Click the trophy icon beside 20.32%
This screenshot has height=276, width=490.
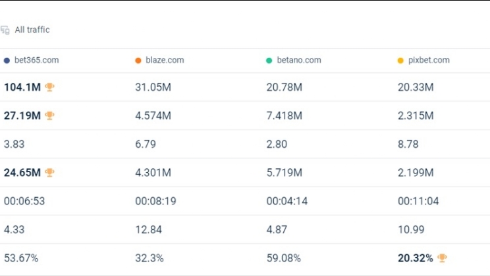pyautogui.click(x=443, y=258)
